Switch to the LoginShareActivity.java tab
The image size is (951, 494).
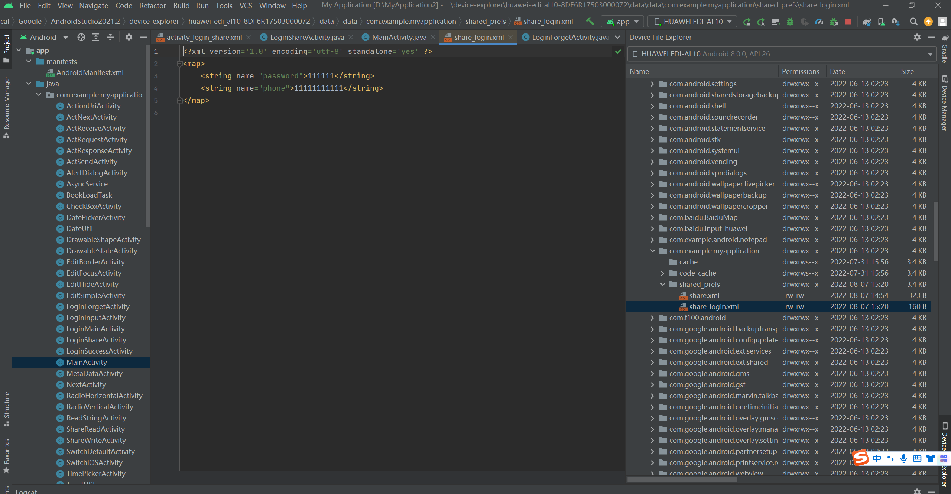tap(307, 37)
